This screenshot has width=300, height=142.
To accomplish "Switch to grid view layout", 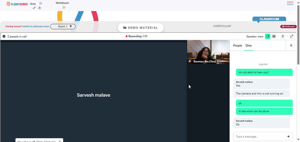I will point(274,36).
